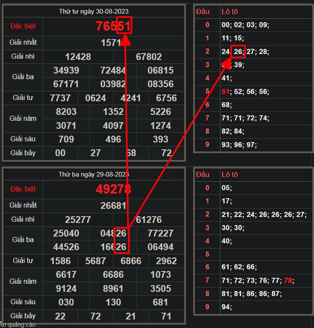Select Giải nhì number 12428

click(x=78, y=57)
